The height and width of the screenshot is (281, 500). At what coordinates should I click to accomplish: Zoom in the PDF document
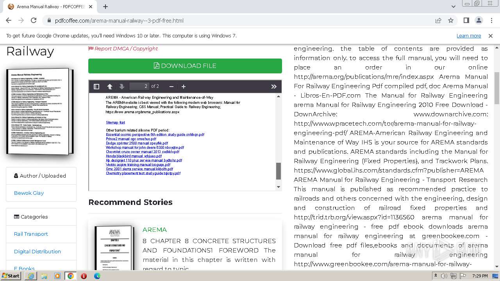click(184, 86)
